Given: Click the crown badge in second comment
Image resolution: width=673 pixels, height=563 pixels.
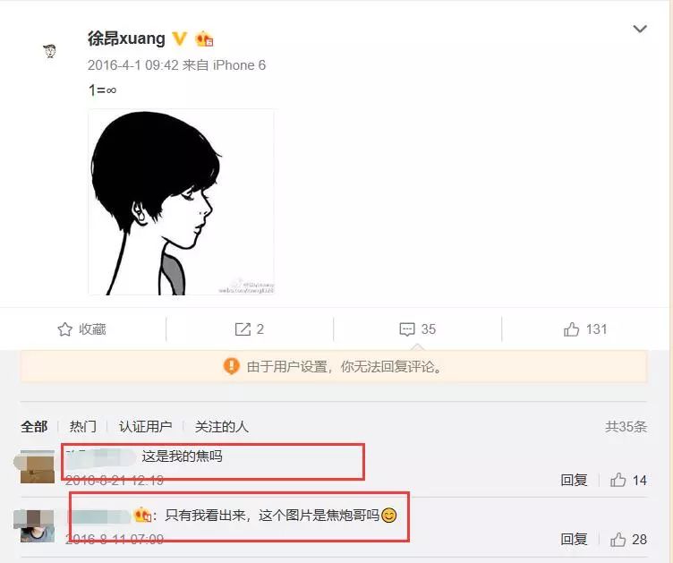Looking at the screenshot, I should [142, 515].
